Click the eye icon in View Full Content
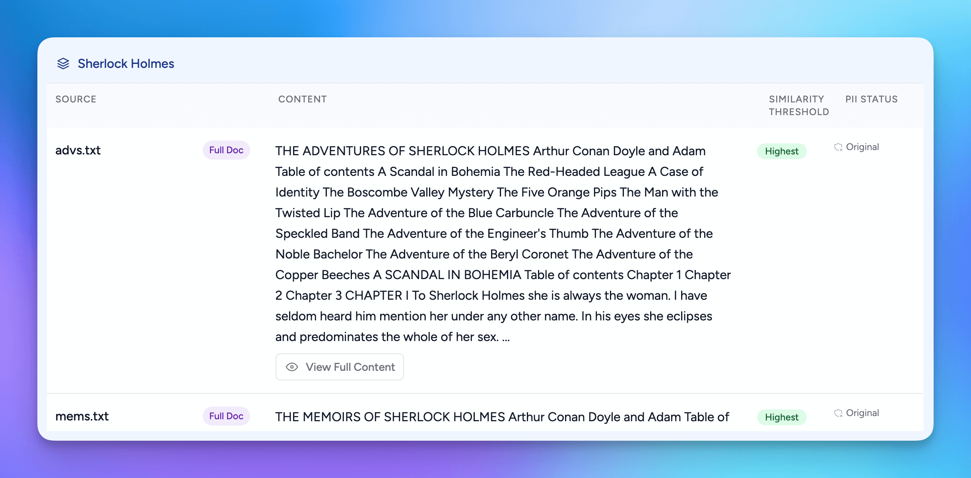The height and width of the screenshot is (478, 971). pyautogui.click(x=292, y=367)
